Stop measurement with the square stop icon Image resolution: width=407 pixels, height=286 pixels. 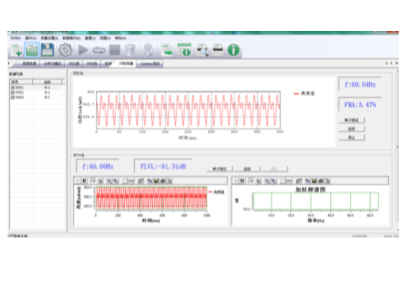click(x=115, y=50)
